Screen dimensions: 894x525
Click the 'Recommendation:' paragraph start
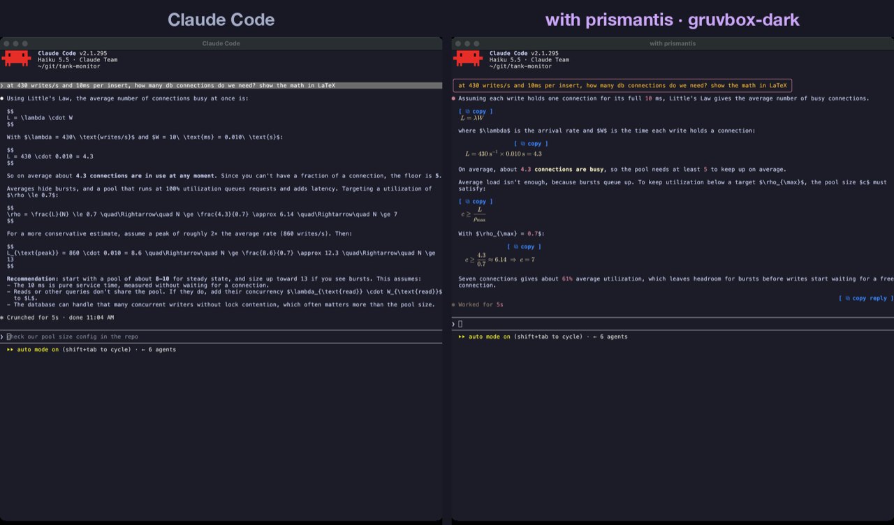[33, 279]
